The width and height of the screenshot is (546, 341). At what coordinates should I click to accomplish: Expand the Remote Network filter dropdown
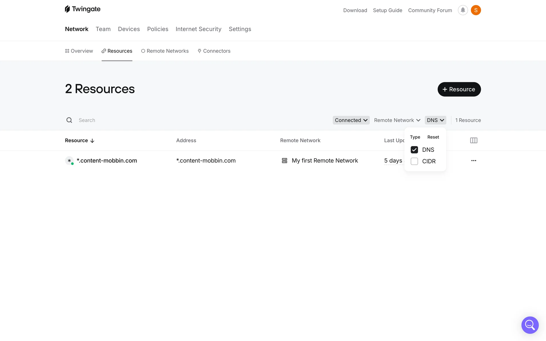tap(397, 120)
